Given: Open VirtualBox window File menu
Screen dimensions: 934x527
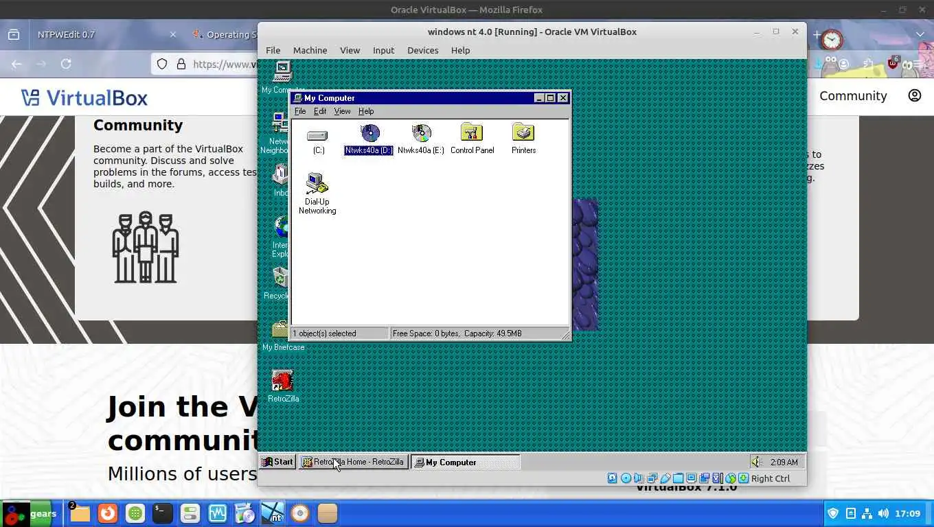Looking at the screenshot, I should pyautogui.click(x=273, y=50).
